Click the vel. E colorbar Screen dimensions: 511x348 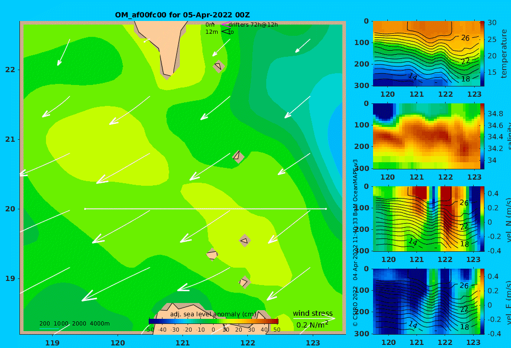tap(482, 301)
